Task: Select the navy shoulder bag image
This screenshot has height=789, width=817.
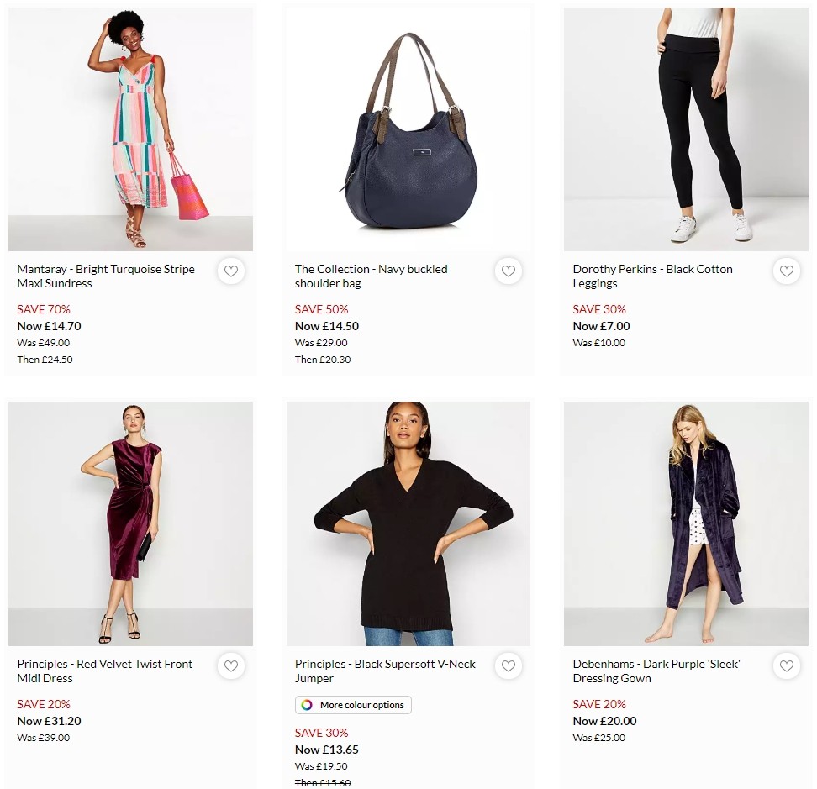Action: pos(408,129)
